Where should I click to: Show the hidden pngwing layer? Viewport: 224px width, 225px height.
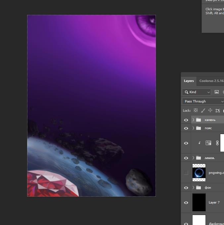click(x=186, y=172)
